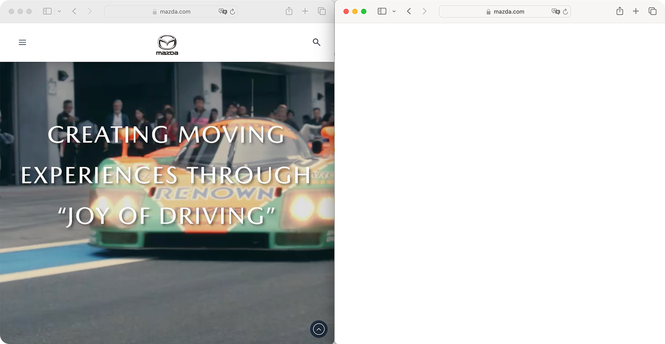Click the address bar of the Mazda page window

[171, 11]
